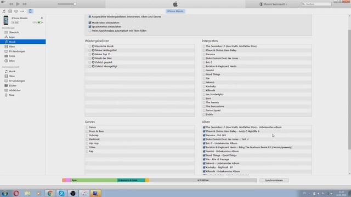Check the Zuletzt gespielt playlist
351x197 pixels.
[90, 62]
